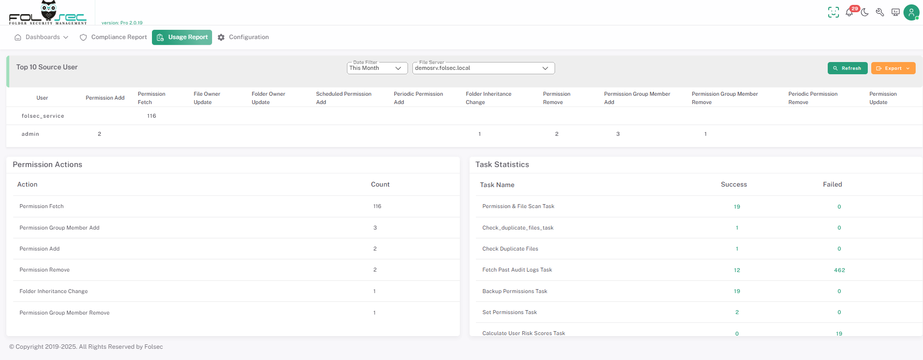Viewport: 923px width, 360px height.
Task: Open the Date Filter dropdown
Action: coord(377,68)
